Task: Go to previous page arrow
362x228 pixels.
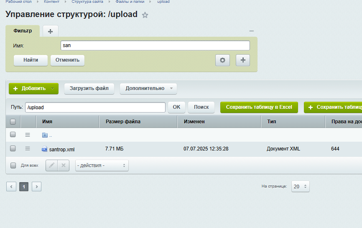Action: coord(11,187)
